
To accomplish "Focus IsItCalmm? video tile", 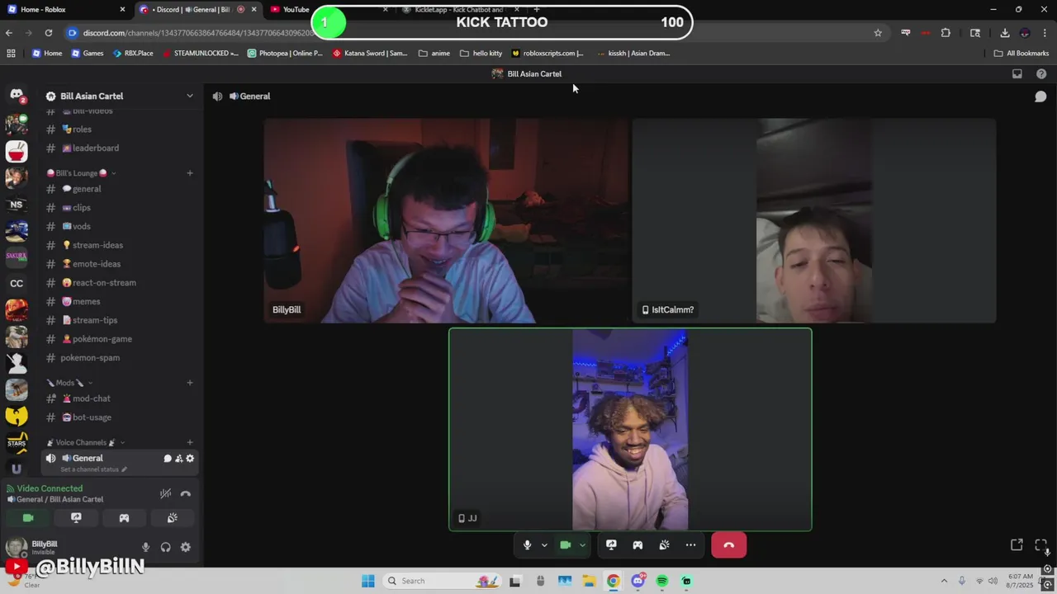I will (814, 221).
